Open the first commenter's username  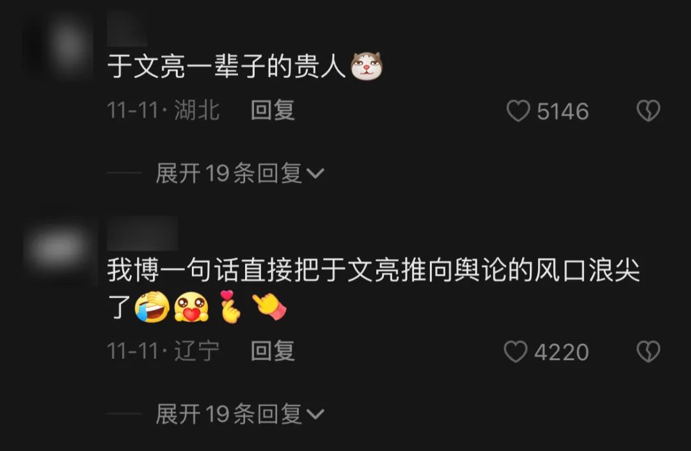[x=127, y=30]
